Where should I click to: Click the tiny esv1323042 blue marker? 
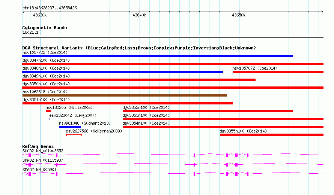50,119
